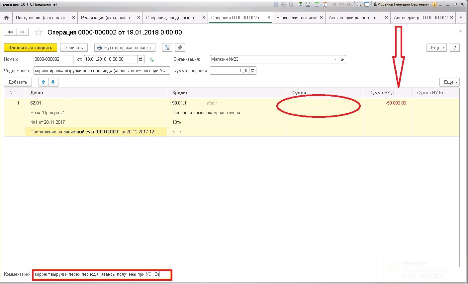Click the M memory button in top toolbar

334,4
